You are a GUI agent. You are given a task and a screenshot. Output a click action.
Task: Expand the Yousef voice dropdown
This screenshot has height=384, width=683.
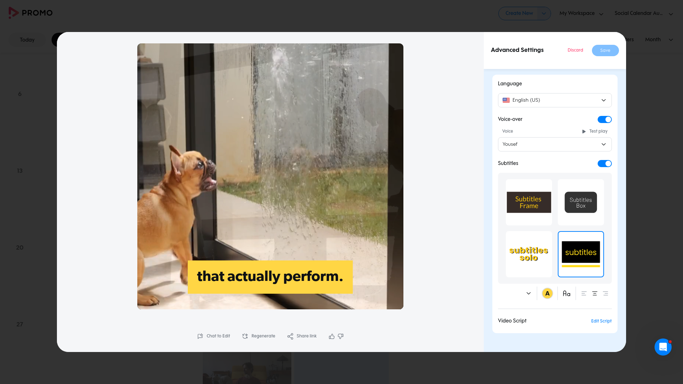[555, 144]
